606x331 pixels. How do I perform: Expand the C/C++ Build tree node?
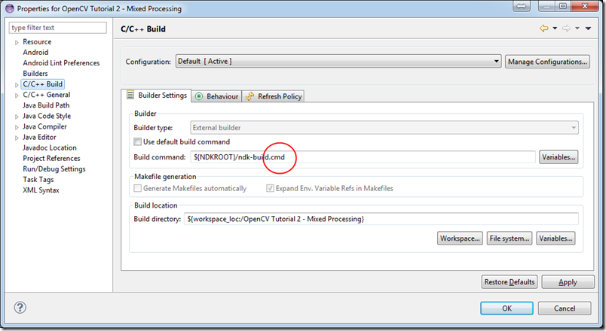pos(17,84)
